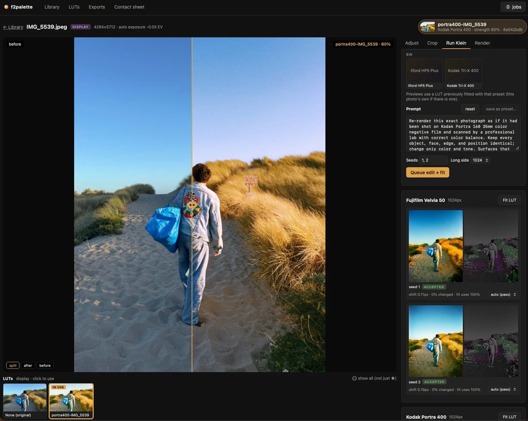Select the after view mode
Image resolution: width=528 pixels, height=421 pixels.
click(28, 365)
